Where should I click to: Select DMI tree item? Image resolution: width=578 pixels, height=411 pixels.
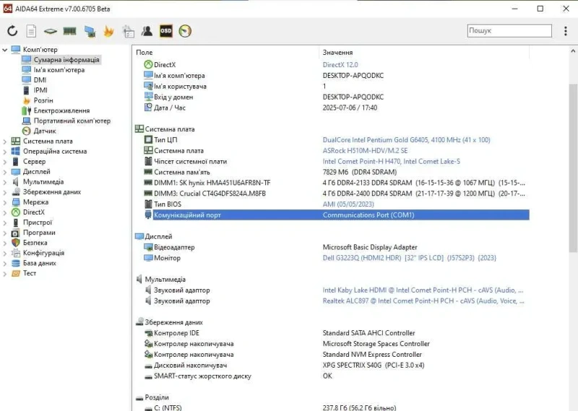click(40, 80)
